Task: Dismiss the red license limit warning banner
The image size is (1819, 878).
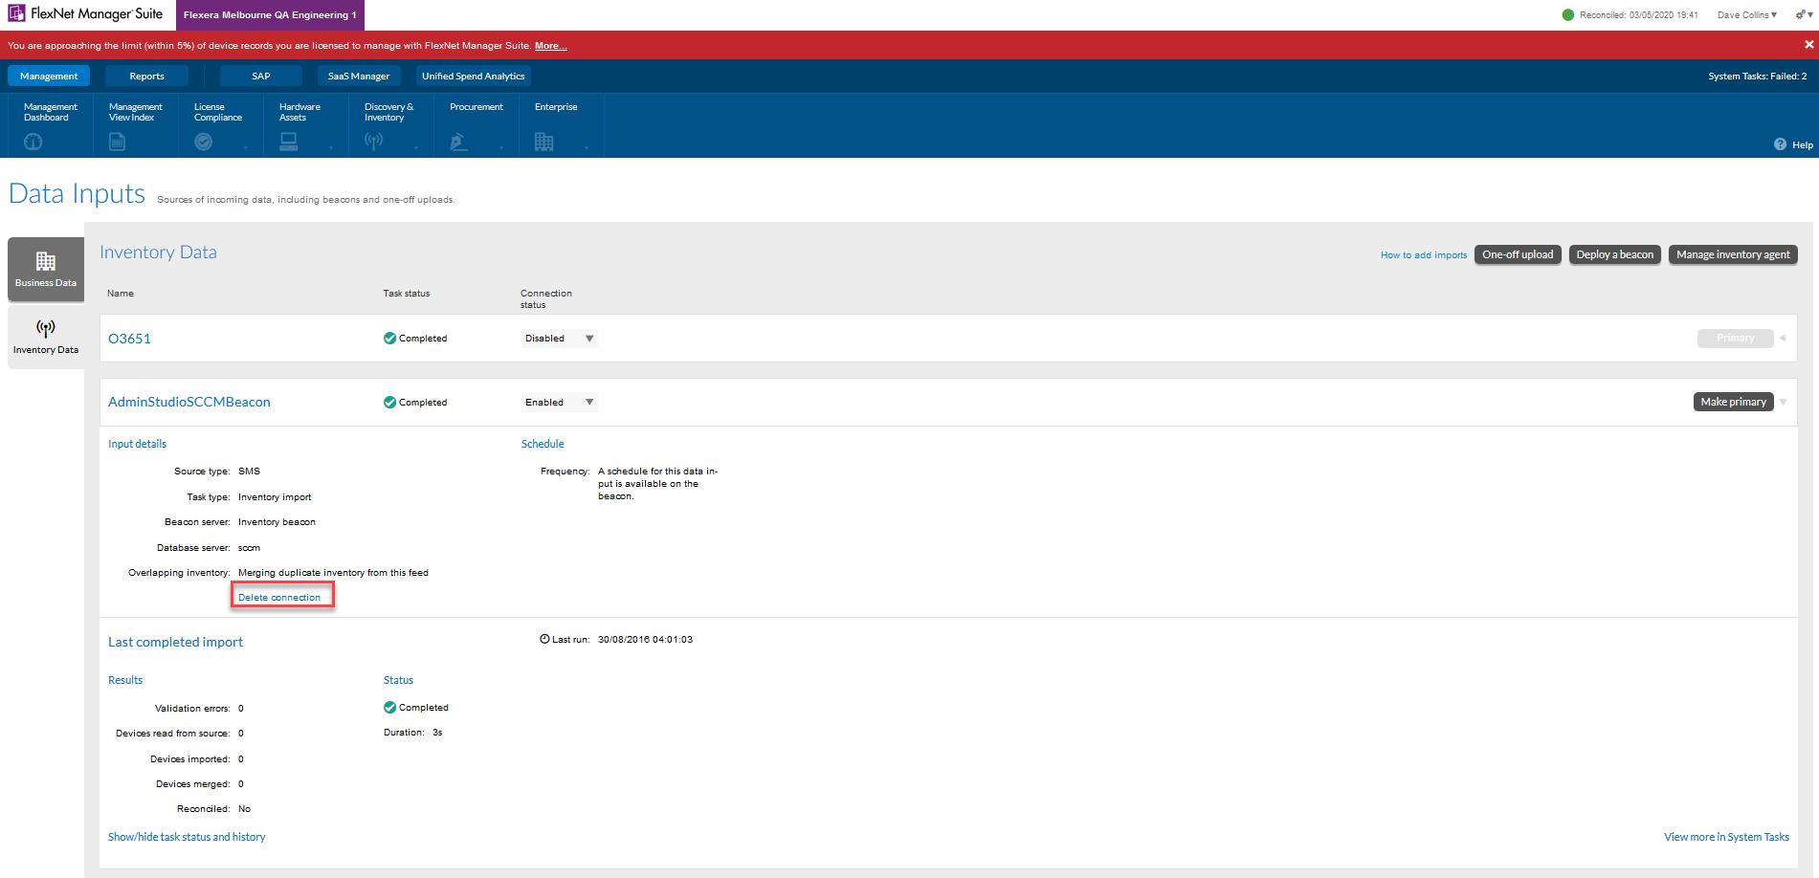Action: pos(1809,44)
